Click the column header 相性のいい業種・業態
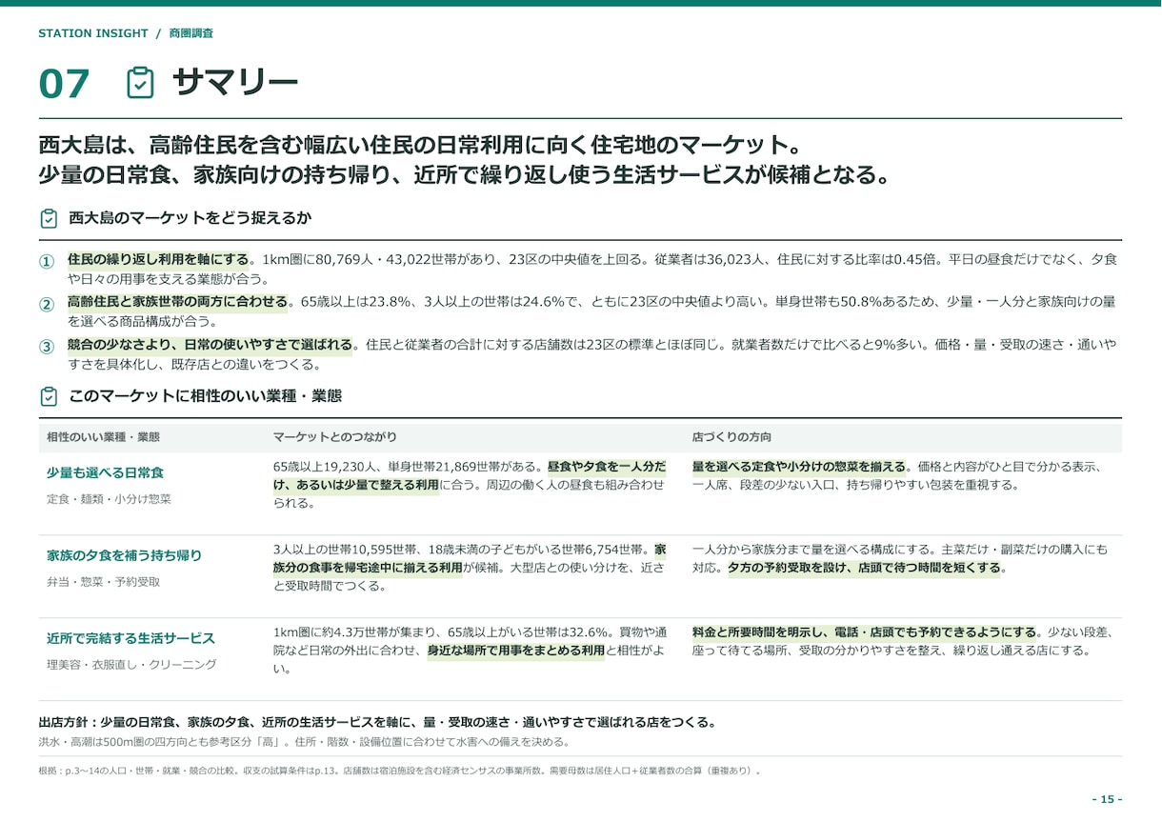 click(103, 437)
